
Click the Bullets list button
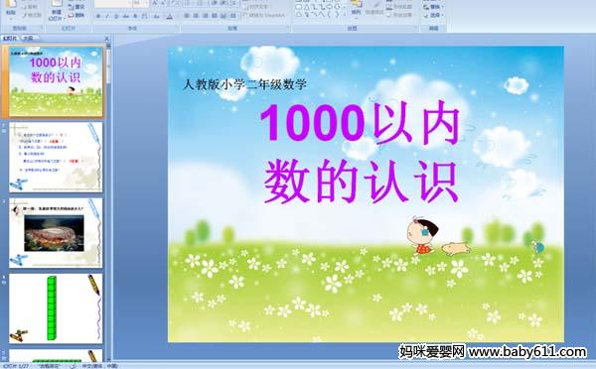pos(188,3)
